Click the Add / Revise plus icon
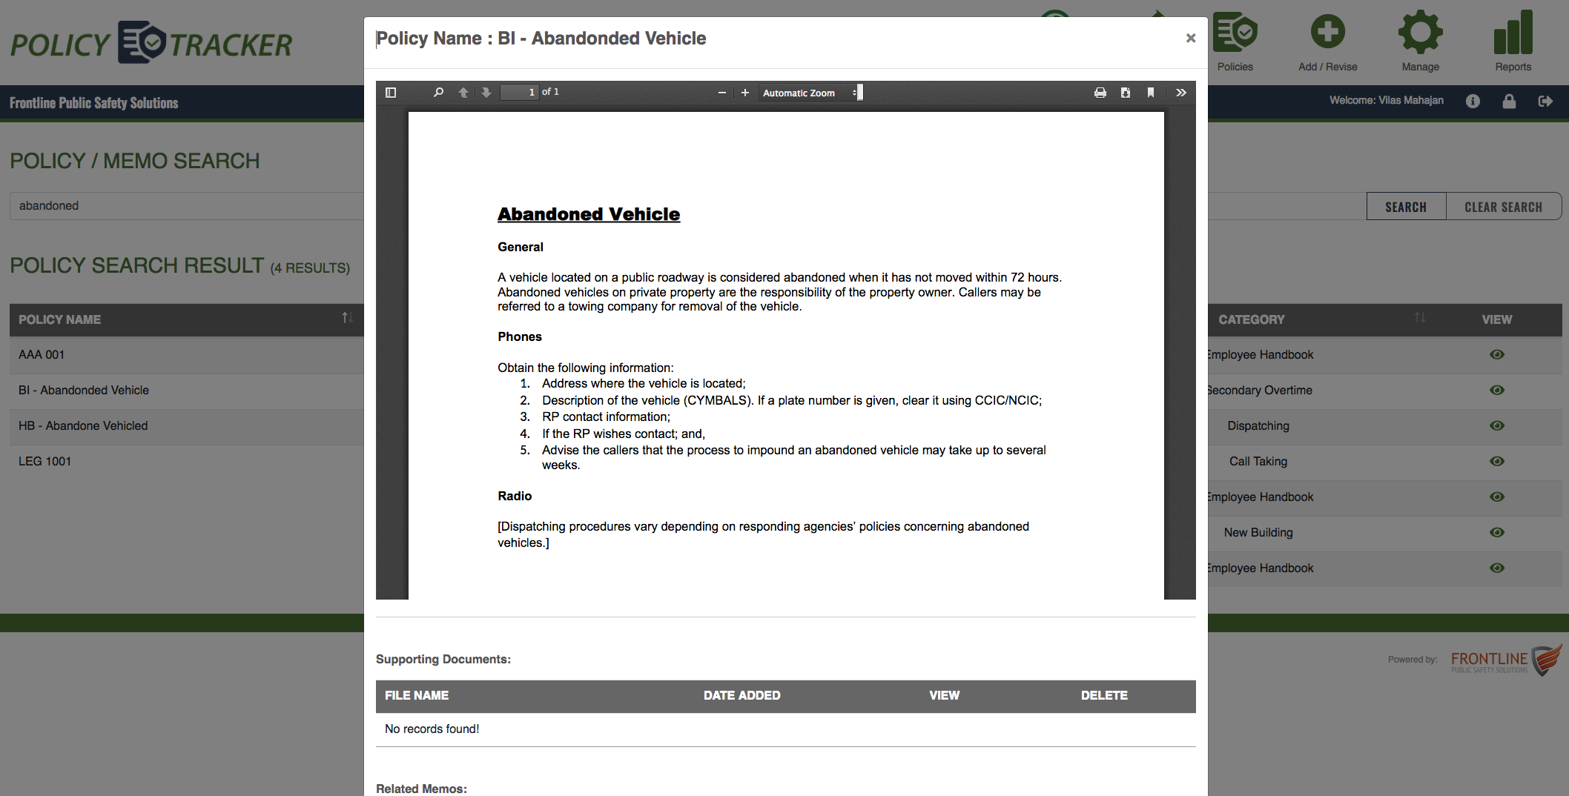 [x=1327, y=33]
